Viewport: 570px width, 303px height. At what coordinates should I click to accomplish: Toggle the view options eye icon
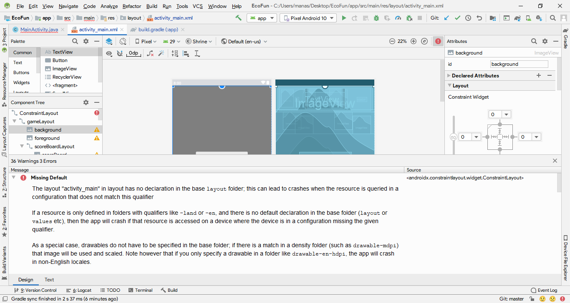coord(109,53)
